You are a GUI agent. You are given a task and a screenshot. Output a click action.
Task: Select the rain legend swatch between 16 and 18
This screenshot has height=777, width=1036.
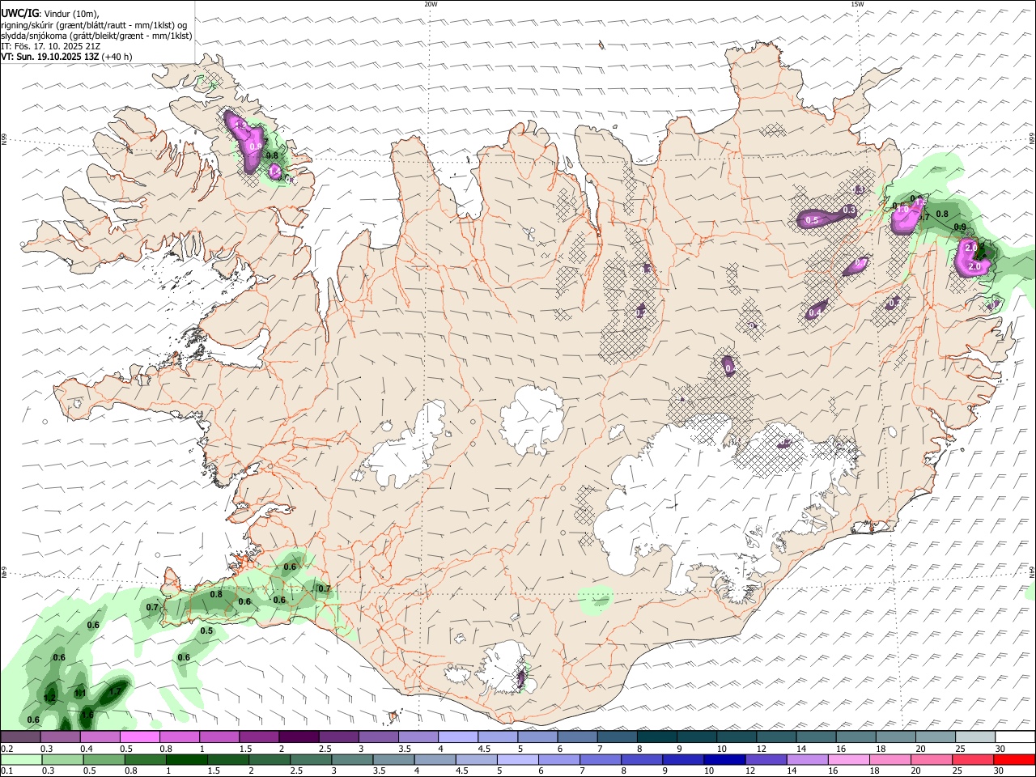point(851,759)
